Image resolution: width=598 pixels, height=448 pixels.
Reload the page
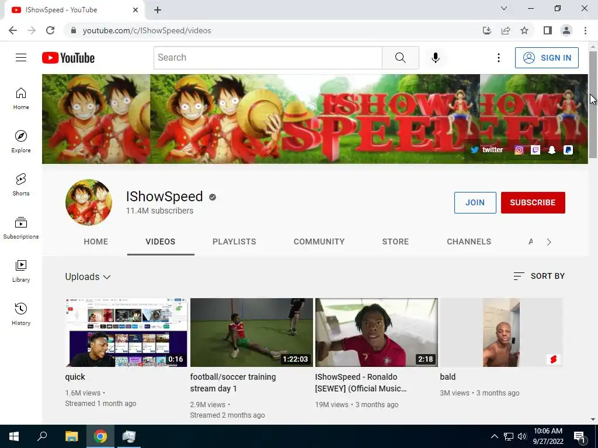[x=50, y=30]
